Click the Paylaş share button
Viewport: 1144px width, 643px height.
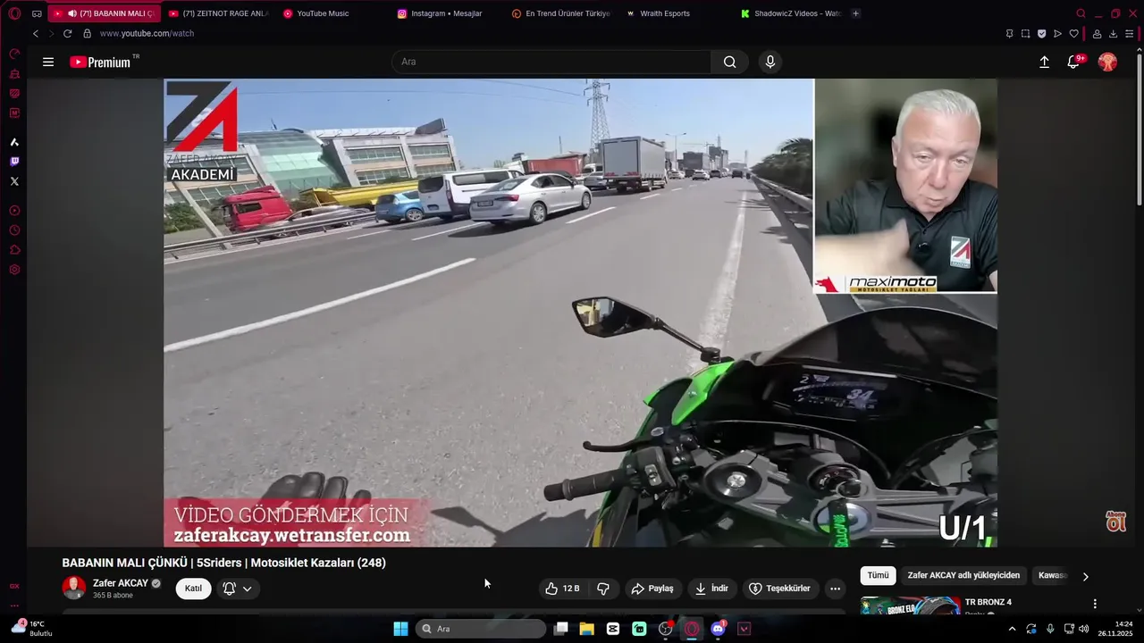click(652, 589)
